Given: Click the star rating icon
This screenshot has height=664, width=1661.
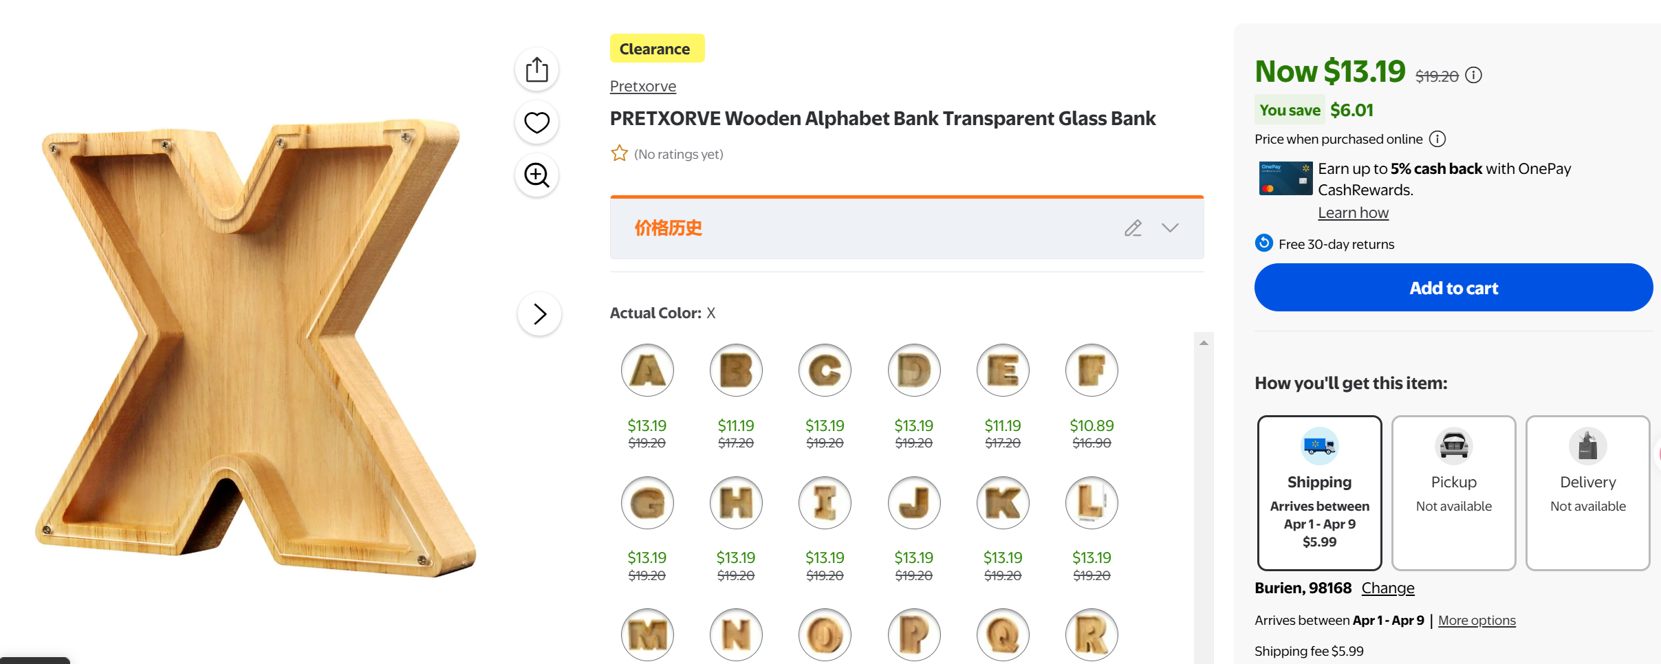Looking at the screenshot, I should click(619, 153).
